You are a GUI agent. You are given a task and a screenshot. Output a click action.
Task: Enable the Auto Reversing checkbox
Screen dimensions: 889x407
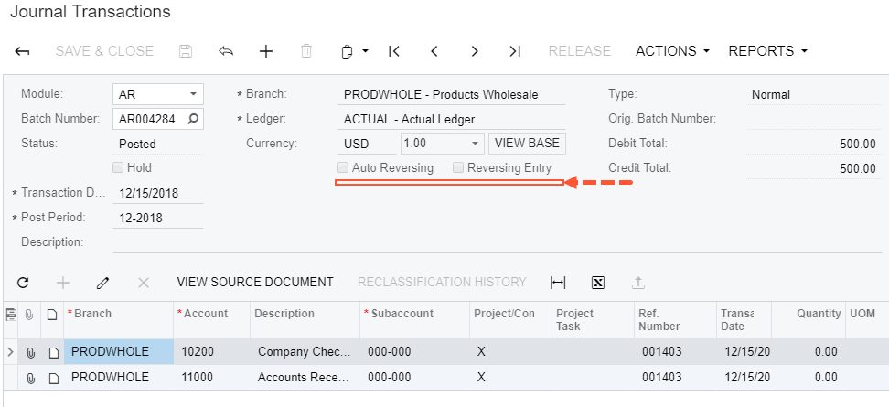coord(343,168)
